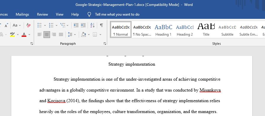Apply yellow text highlight color
Viewport: 265px width, 116px height.
(12, 35)
